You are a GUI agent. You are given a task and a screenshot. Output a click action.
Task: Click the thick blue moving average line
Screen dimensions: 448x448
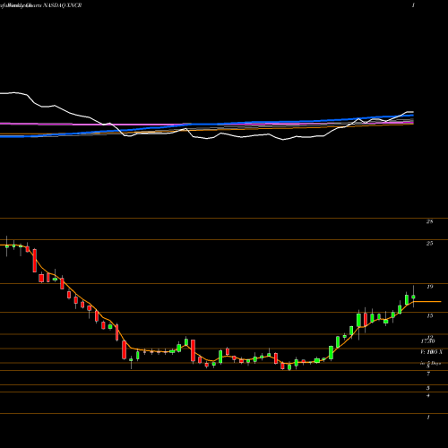coord(206,124)
